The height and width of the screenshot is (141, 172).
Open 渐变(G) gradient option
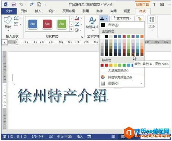[x=122, y=84]
